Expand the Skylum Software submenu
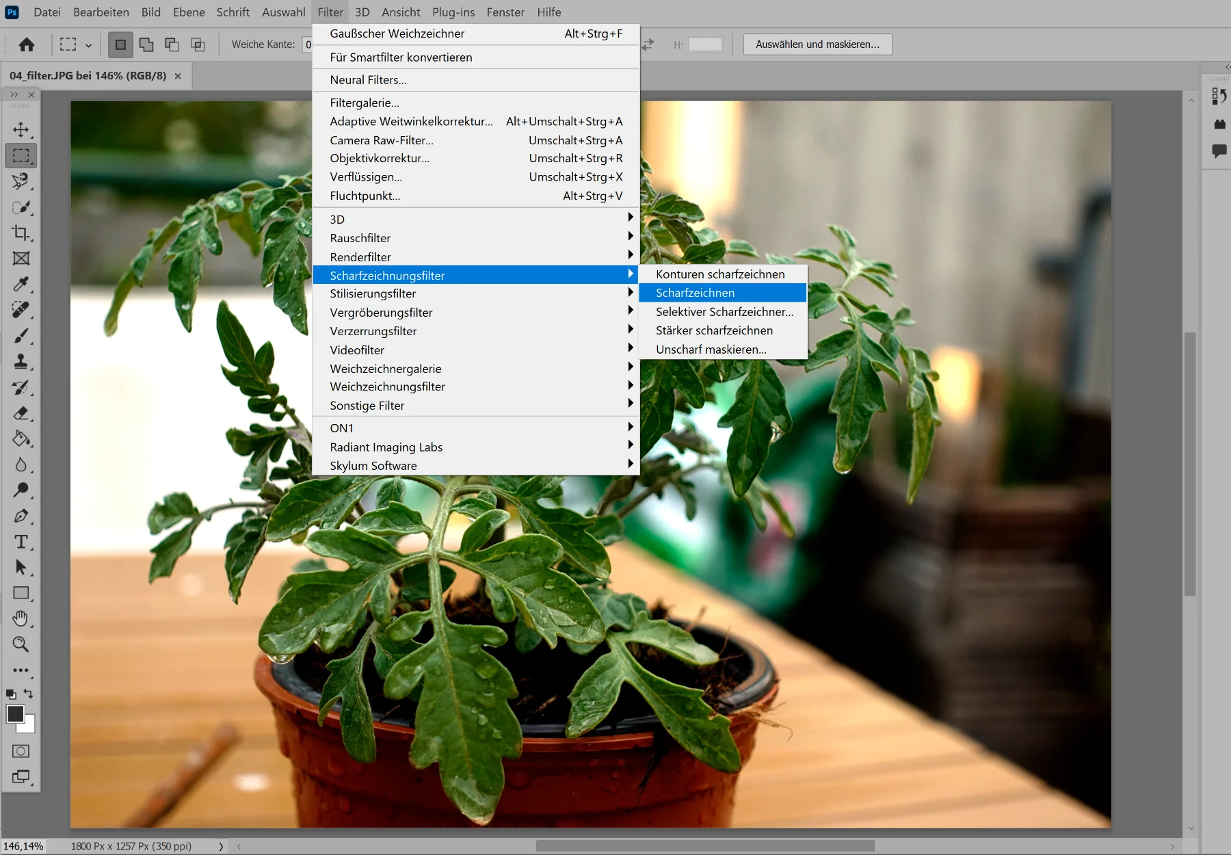This screenshot has height=855, width=1231. (476, 466)
